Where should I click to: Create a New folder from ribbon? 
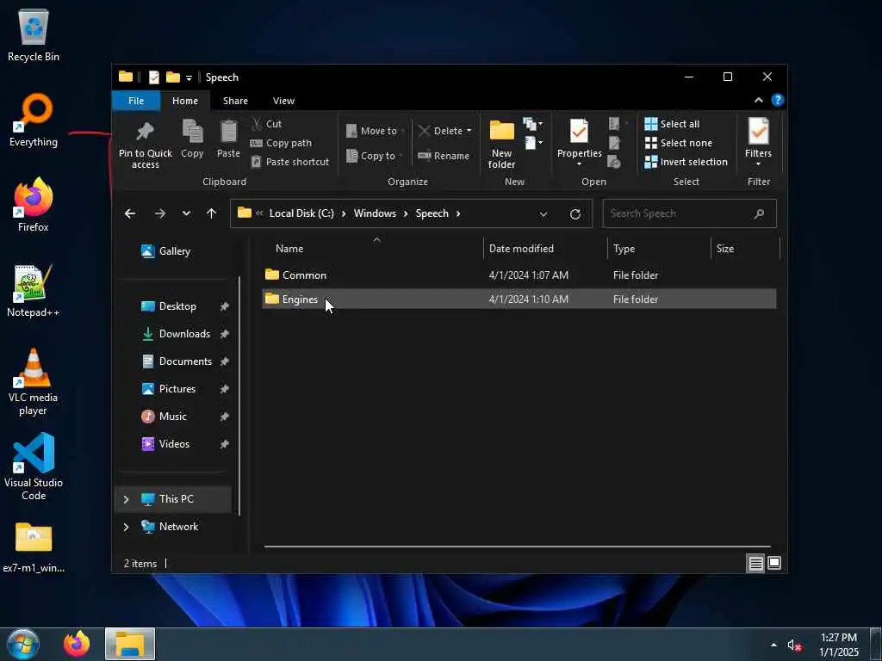click(x=502, y=145)
